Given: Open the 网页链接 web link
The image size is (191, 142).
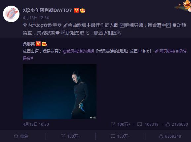Looking at the screenshot, I should [165, 51].
